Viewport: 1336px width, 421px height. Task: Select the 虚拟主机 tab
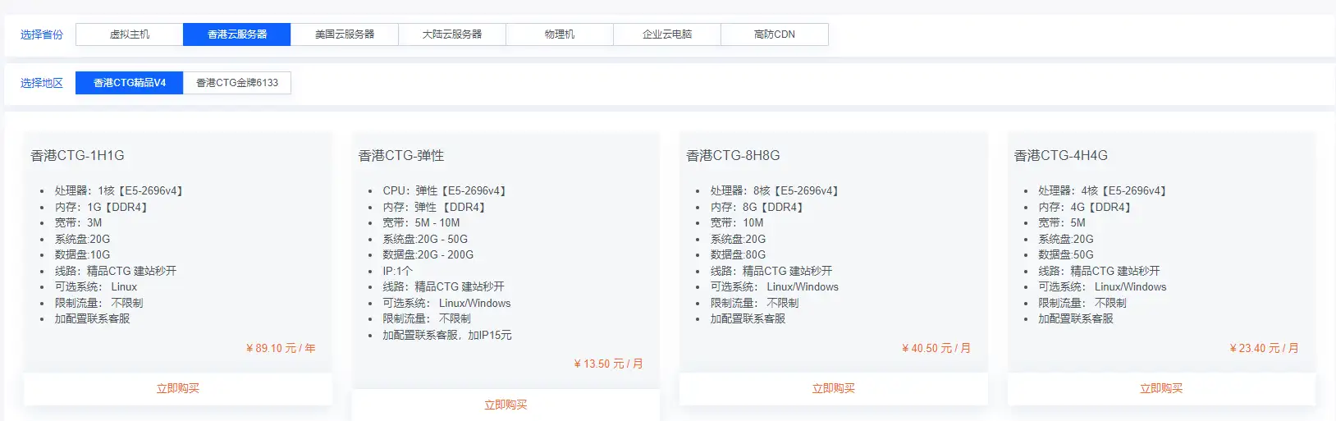click(130, 34)
